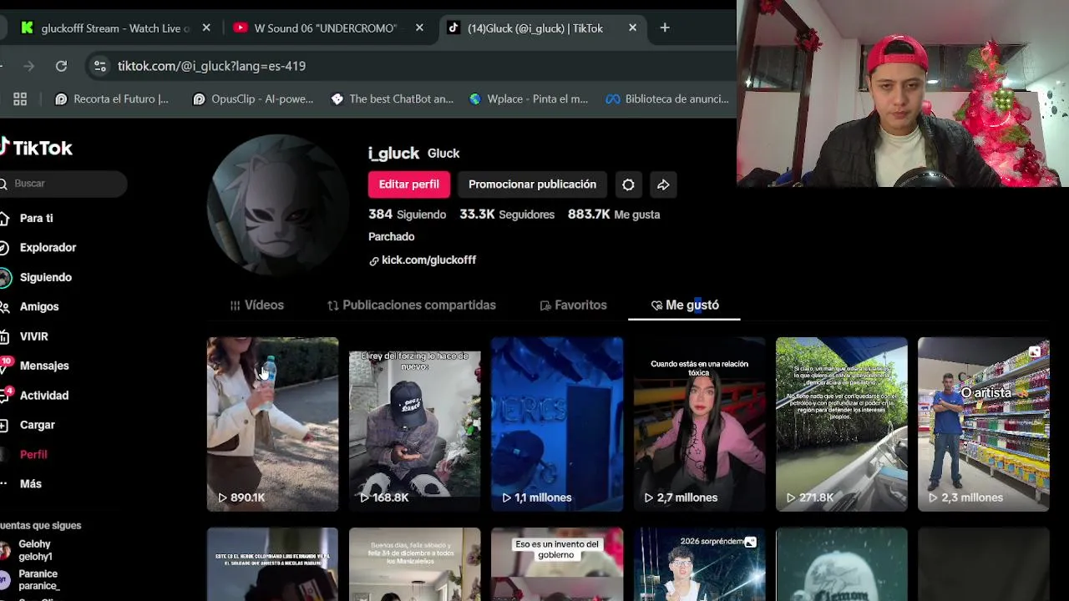Open video with 2,7 millones views
This screenshot has width=1069, height=601.
point(700,424)
